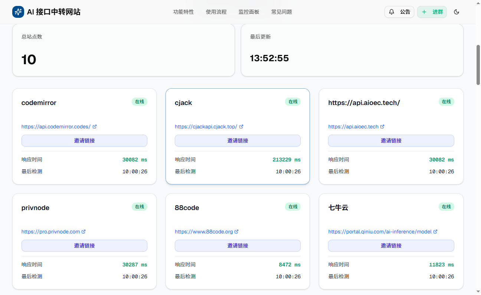Click the plus icon on 进群 button
The width and height of the screenshot is (481, 295).
(x=424, y=12)
